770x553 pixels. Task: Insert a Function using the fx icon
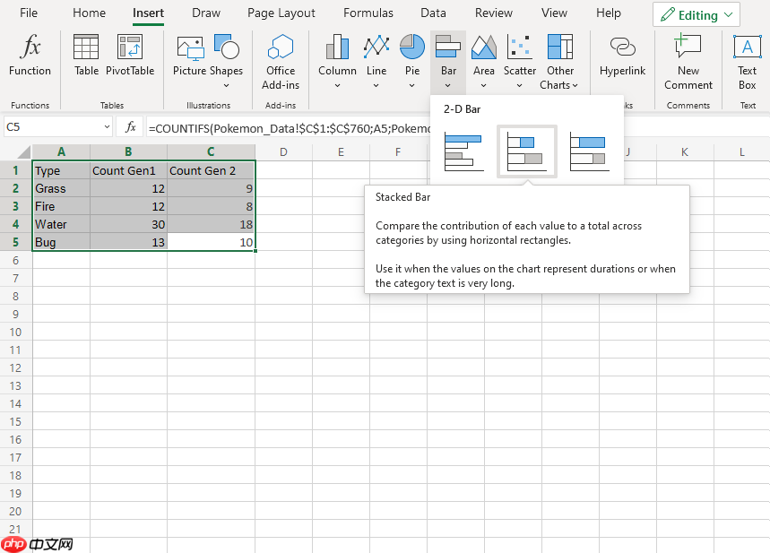pyautogui.click(x=30, y=55)
